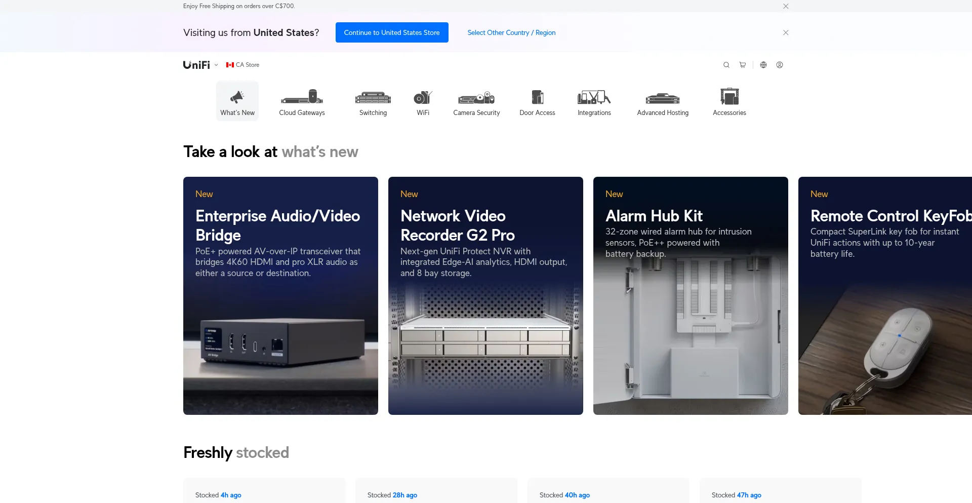This screenshot has width=972, height=503.
Task: Open the Camera Security category
Action: coord(476,101)
